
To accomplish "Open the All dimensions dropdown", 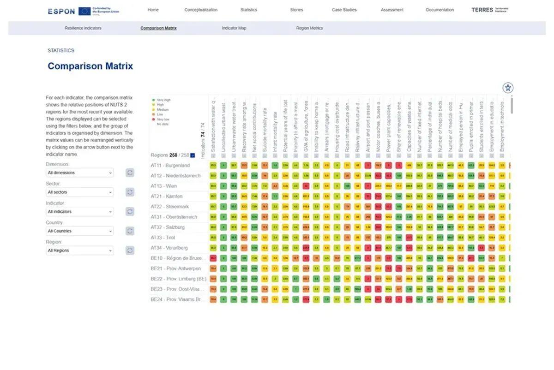I will tap(79, 173).
